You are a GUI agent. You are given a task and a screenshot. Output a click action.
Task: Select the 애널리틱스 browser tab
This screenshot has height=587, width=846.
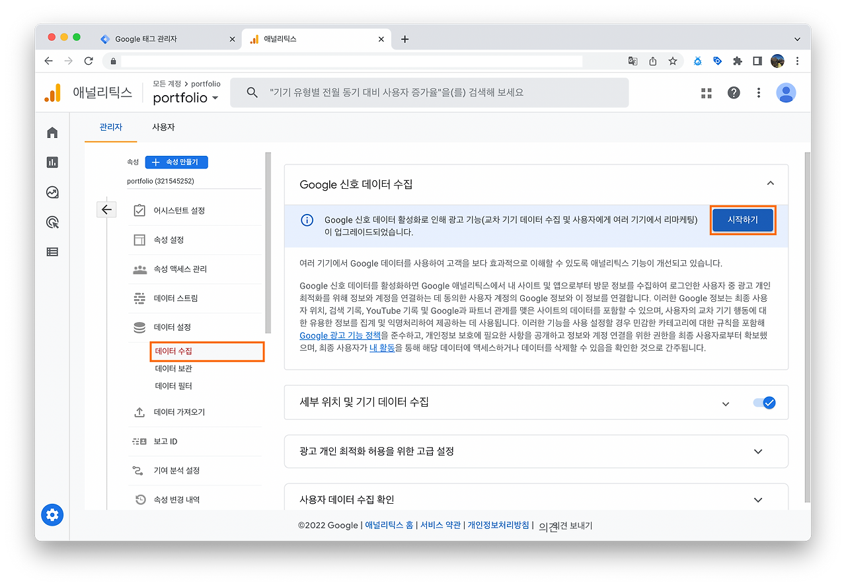click(317, 39)
